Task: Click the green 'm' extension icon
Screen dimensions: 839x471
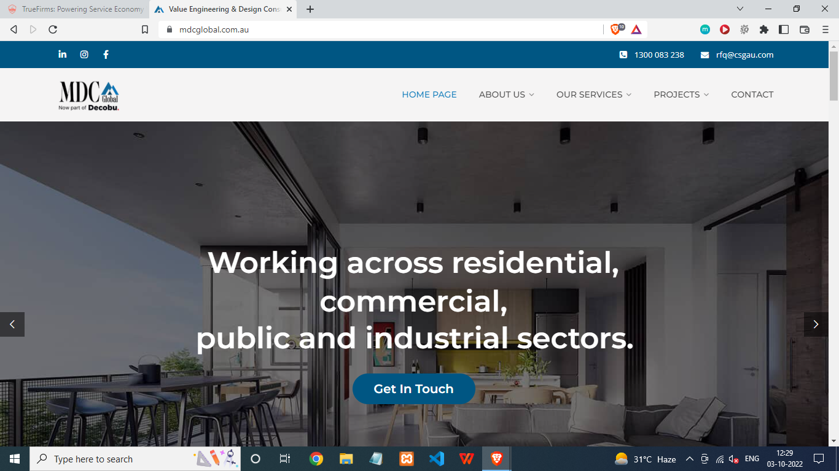Action: coord(705,29)
